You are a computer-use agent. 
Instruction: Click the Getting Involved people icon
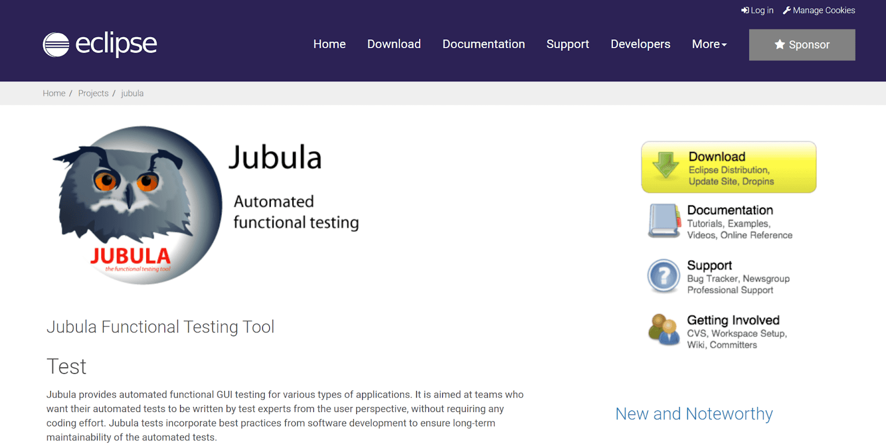pyautogui.click(x=663, y=329)
